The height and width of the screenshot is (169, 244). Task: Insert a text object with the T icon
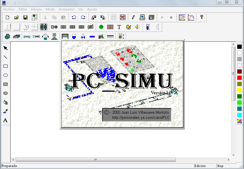click(119, 27)
